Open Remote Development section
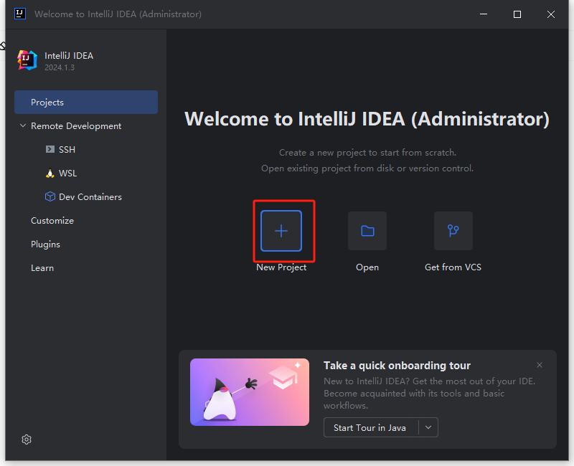The height and width of the screenshot is (466, 574). 76,126
